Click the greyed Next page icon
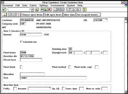Screen dimensions: 128x94 tap(75, 9)
